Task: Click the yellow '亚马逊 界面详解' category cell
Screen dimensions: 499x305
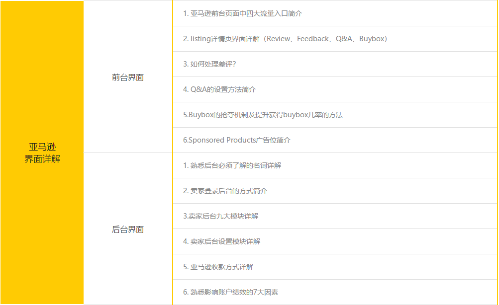Action: (x=42, y=152)
